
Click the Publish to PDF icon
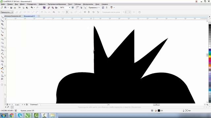coord(56,8)
